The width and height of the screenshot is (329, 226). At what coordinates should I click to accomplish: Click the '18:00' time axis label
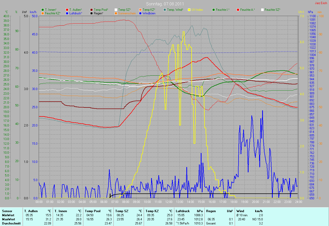pyautogui.click(x=233, y=202)
